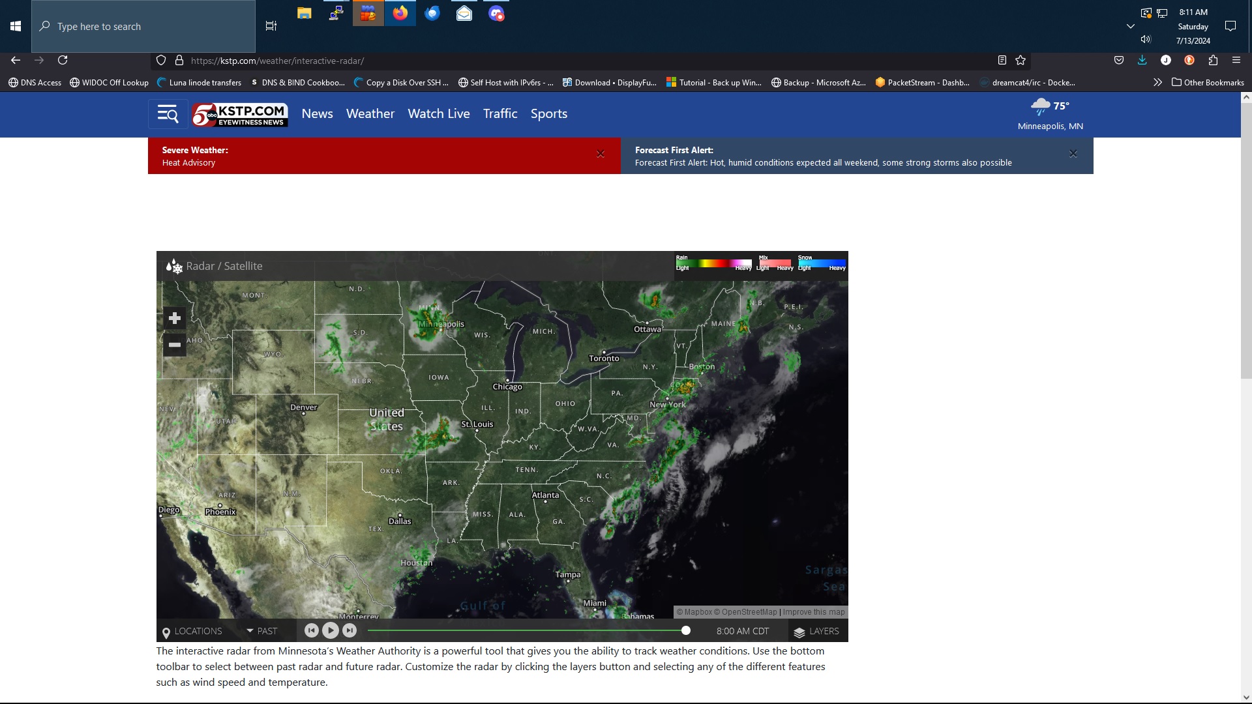Show more bookmarks with chevron
This screenshot has height=704, width=1252.
1157,83
